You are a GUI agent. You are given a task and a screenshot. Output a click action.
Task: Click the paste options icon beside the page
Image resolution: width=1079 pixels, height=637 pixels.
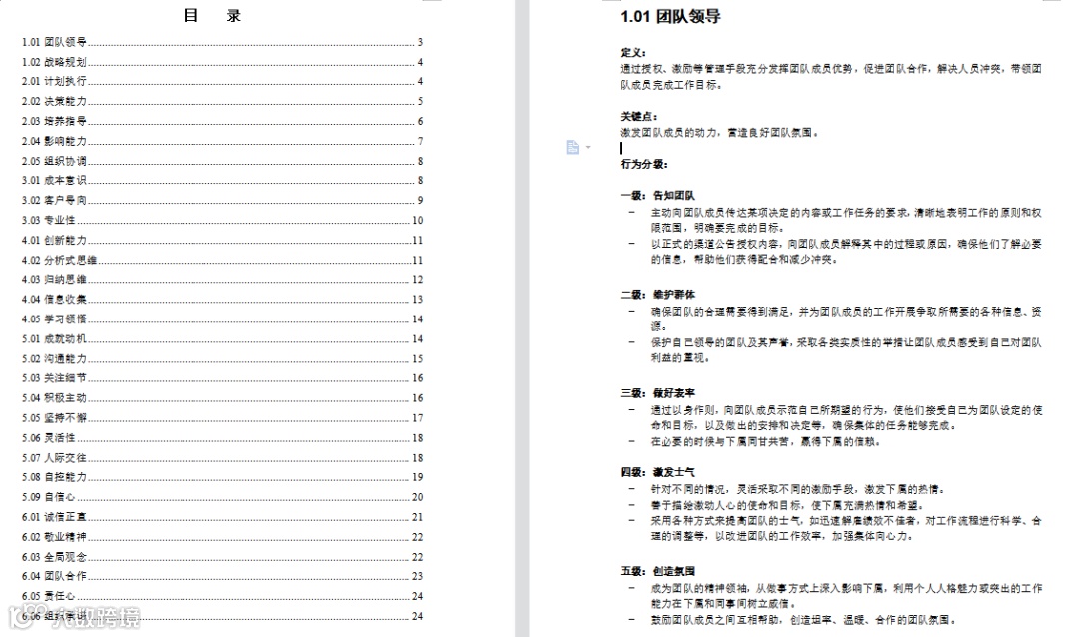coord(573,147)
